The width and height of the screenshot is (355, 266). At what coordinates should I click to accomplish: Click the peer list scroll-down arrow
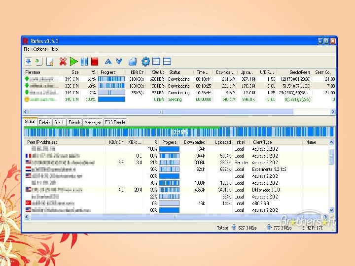[x=331, y=210]
